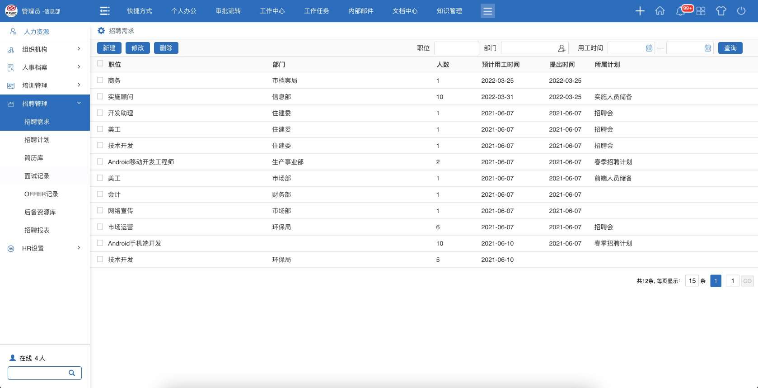Click the 新建 button
The image size is (758, 388).
pyautogui.click(x=109, y=48)
